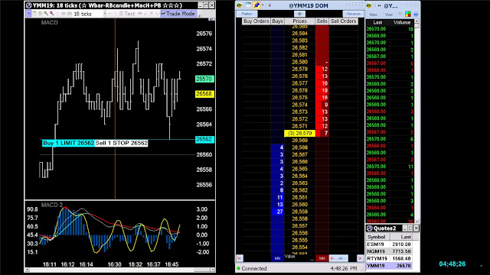
Task: Open the View menu in Time & Sales
Action: click(x=389, y=15)
